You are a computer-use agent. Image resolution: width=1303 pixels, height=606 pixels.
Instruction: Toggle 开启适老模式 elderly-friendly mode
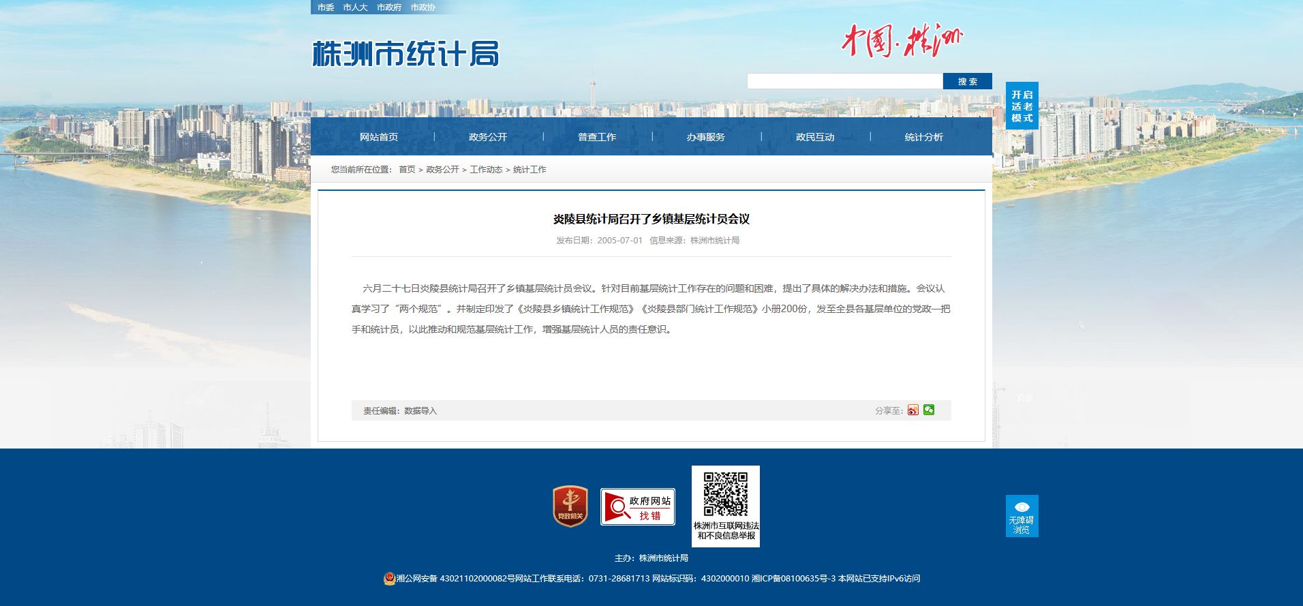click(1022, 106)
